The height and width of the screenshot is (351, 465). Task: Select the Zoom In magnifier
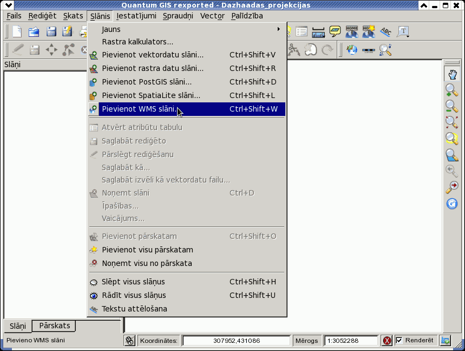coord(451,90)
